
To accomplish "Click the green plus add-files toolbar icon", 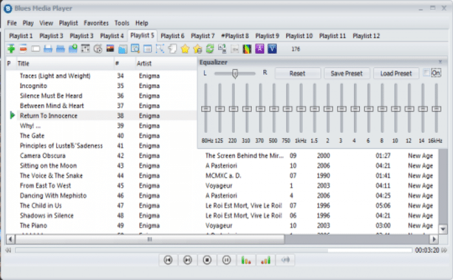I will (11, 49).
